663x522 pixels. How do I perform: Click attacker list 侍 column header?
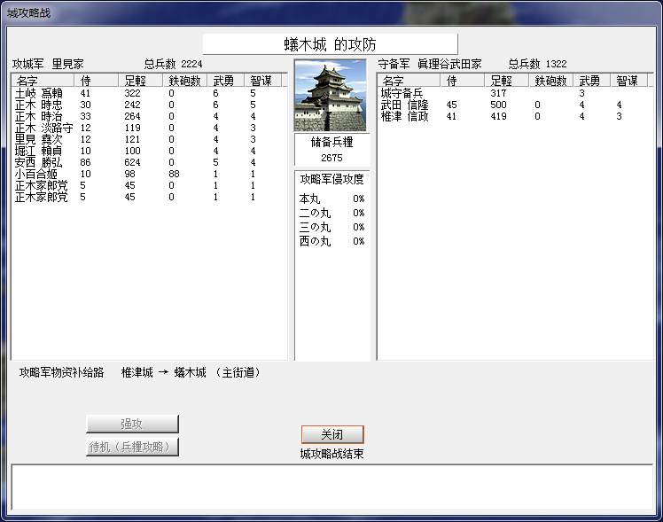point(97,81)
